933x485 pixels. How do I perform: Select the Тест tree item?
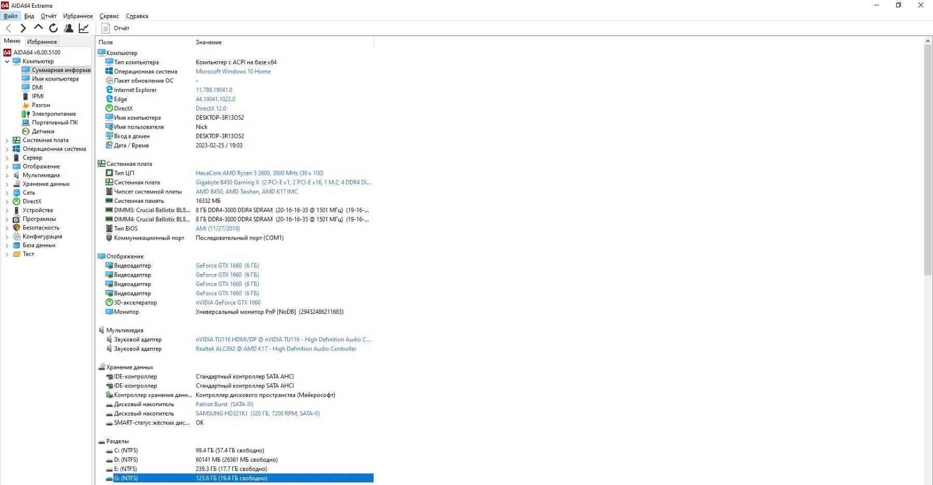point(29,254)
